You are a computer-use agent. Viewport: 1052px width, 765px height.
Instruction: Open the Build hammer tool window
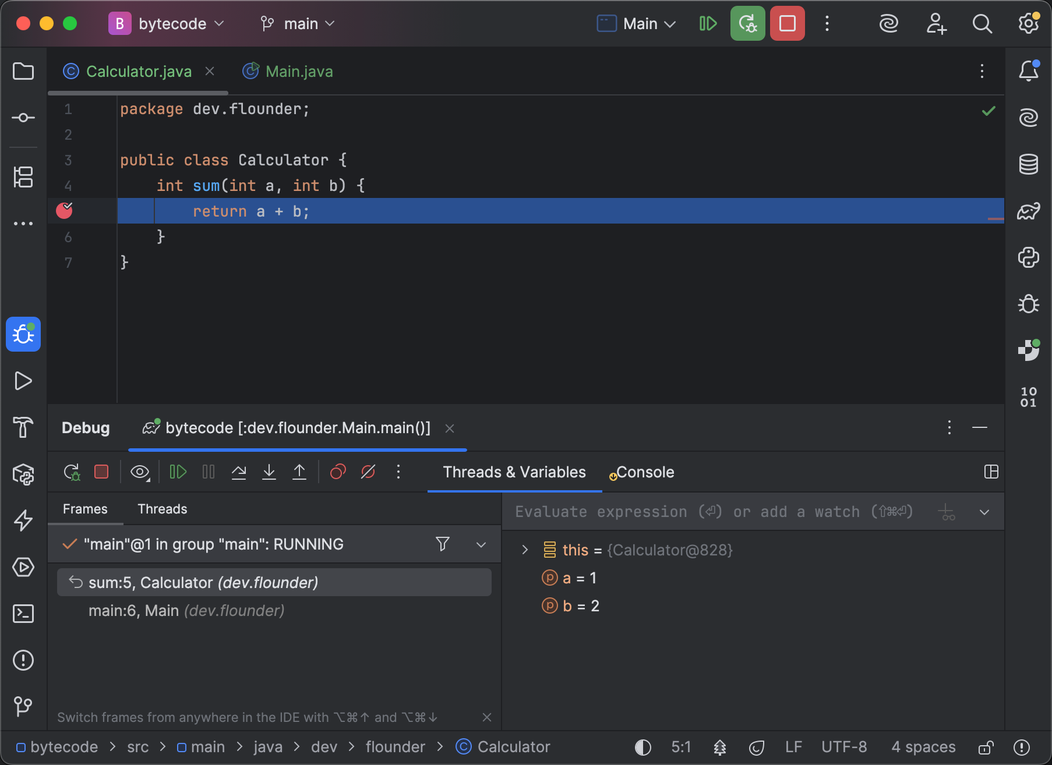tap(23, 427)
